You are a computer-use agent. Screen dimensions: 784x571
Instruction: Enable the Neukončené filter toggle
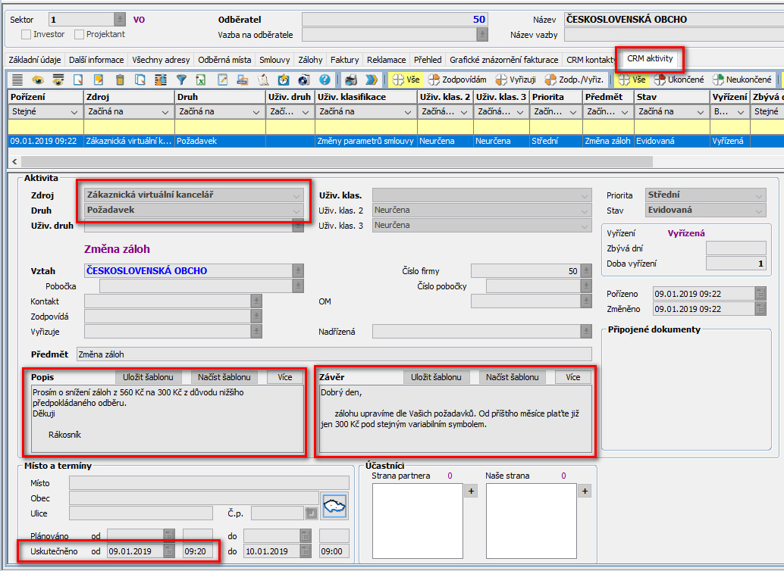(x=742, y=80)
